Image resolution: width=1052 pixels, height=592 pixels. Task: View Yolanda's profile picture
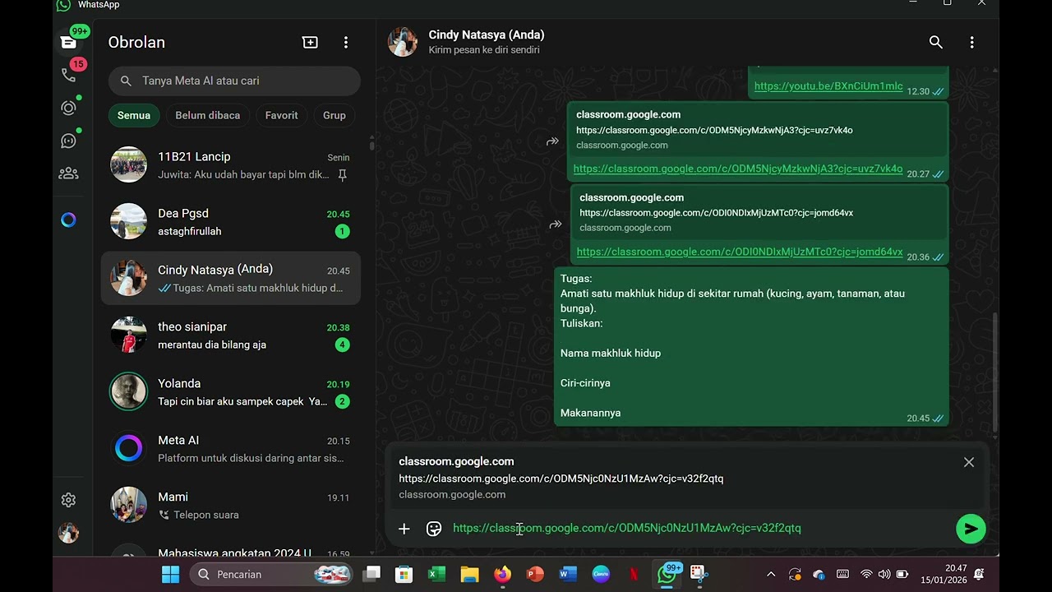129,392
